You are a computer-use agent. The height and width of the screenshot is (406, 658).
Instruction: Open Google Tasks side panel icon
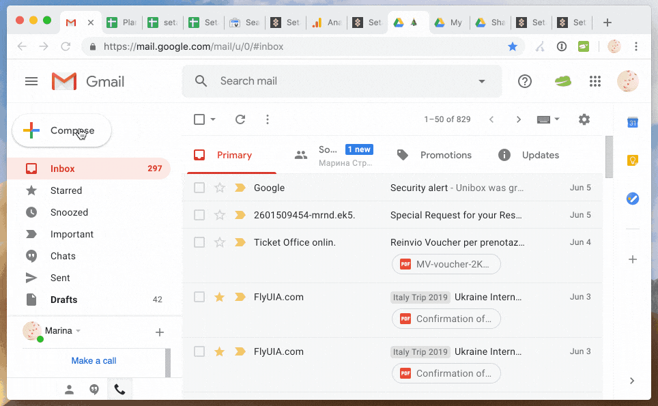coord(633,199)
